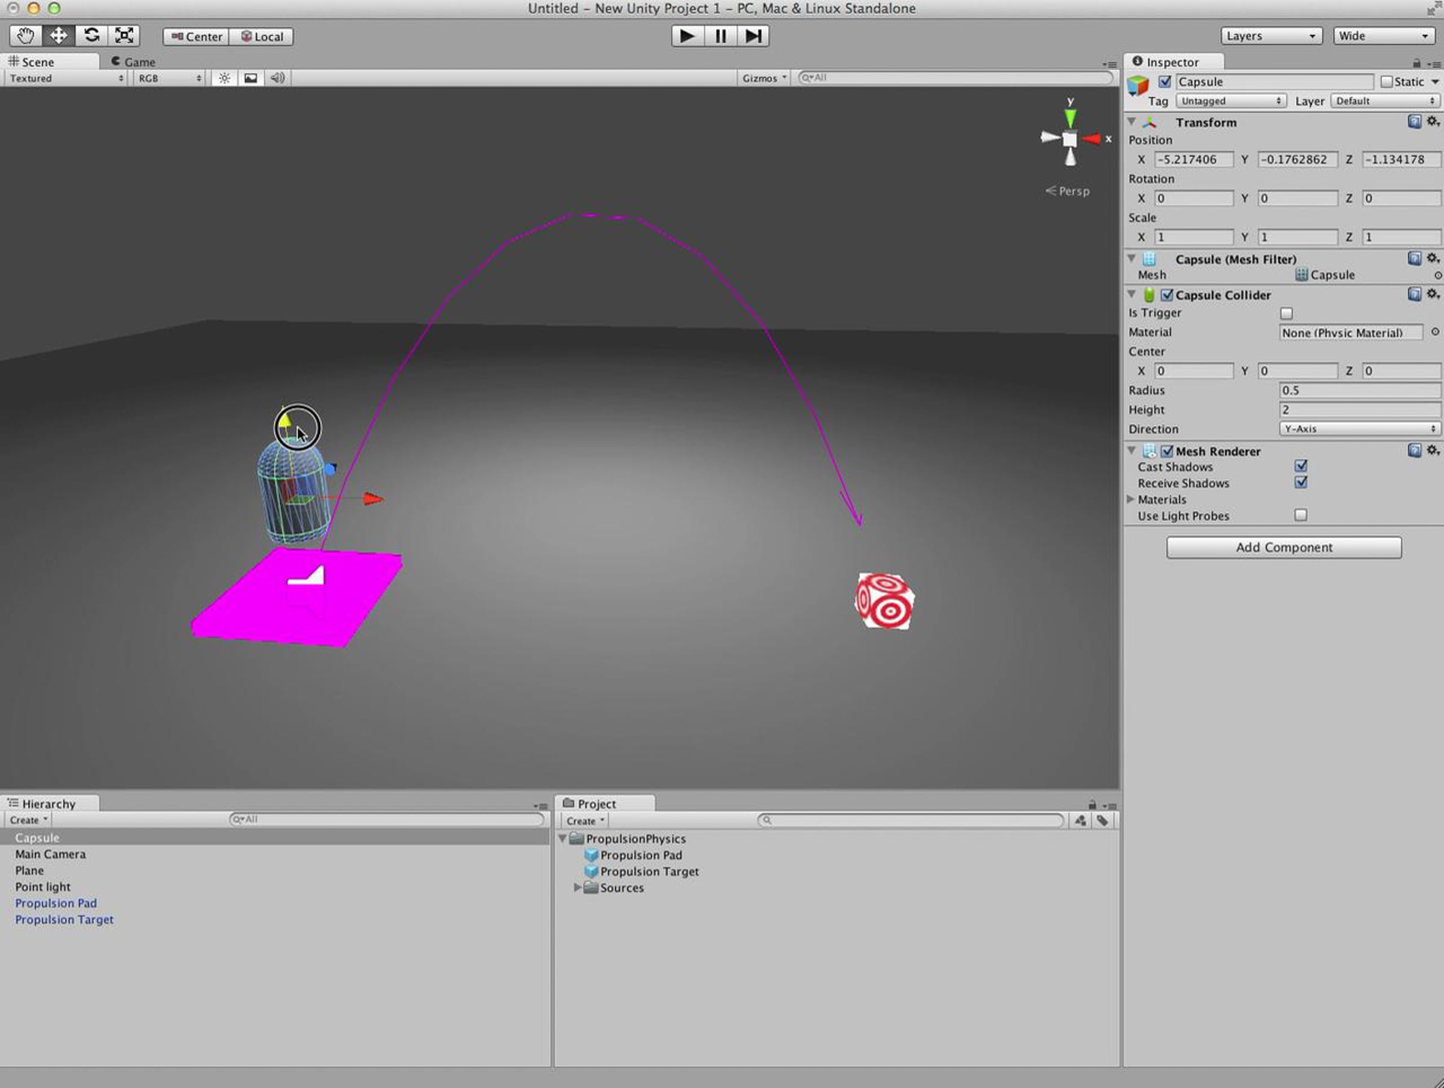
Task: Open the Direction Y-Axis dropdown
Action: (1359, 429)
